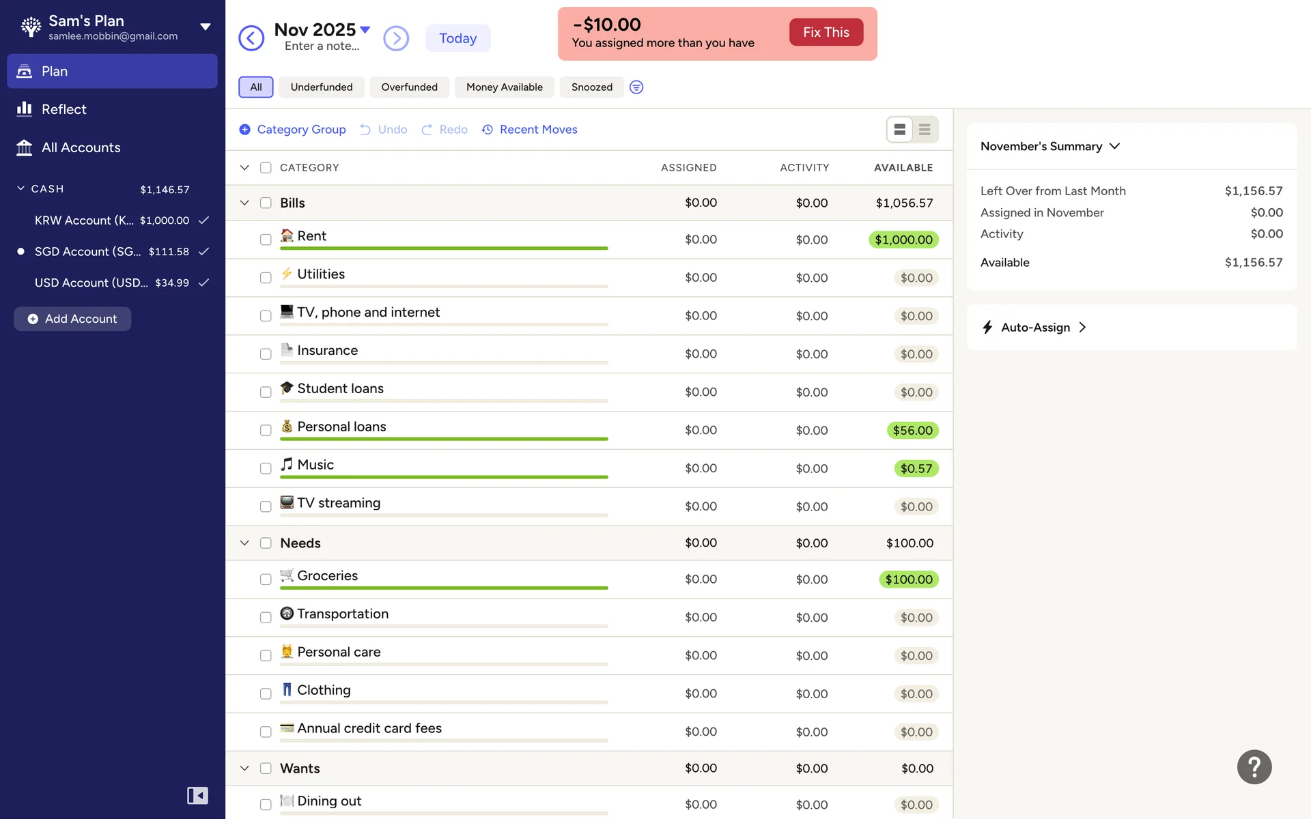Collapse the Needs category group
This screenshot has height=819, width=1311.
pos(244,543)
